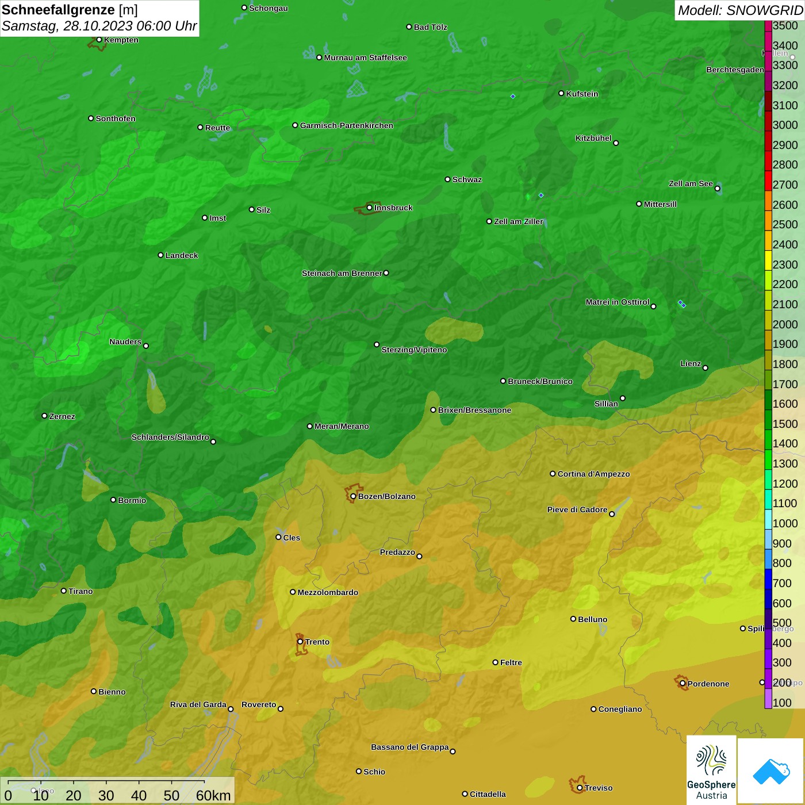
Task: Click the Conegliano marker circle
Action: click(x=593, y=709)
